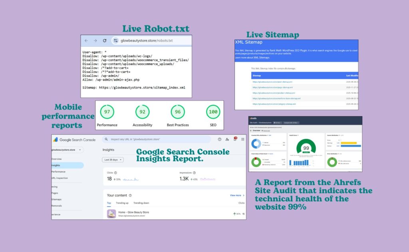Open URL inspection in sidebar
The image size is (409, 252).
click(60, 178)
